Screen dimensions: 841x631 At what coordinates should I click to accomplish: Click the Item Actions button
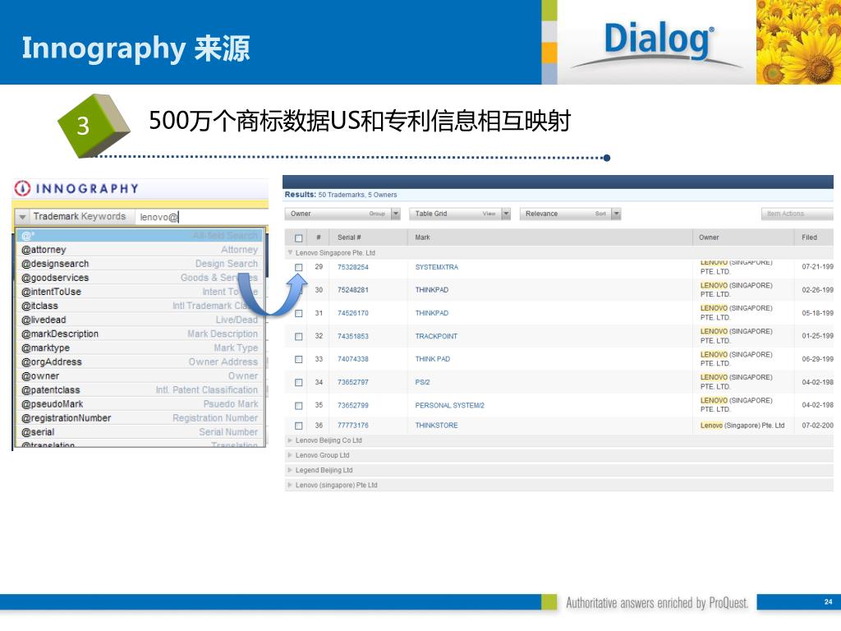pos(797,214)
